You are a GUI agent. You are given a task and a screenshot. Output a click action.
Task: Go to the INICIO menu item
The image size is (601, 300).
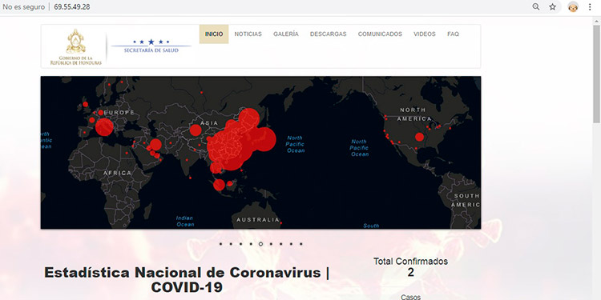214,34
